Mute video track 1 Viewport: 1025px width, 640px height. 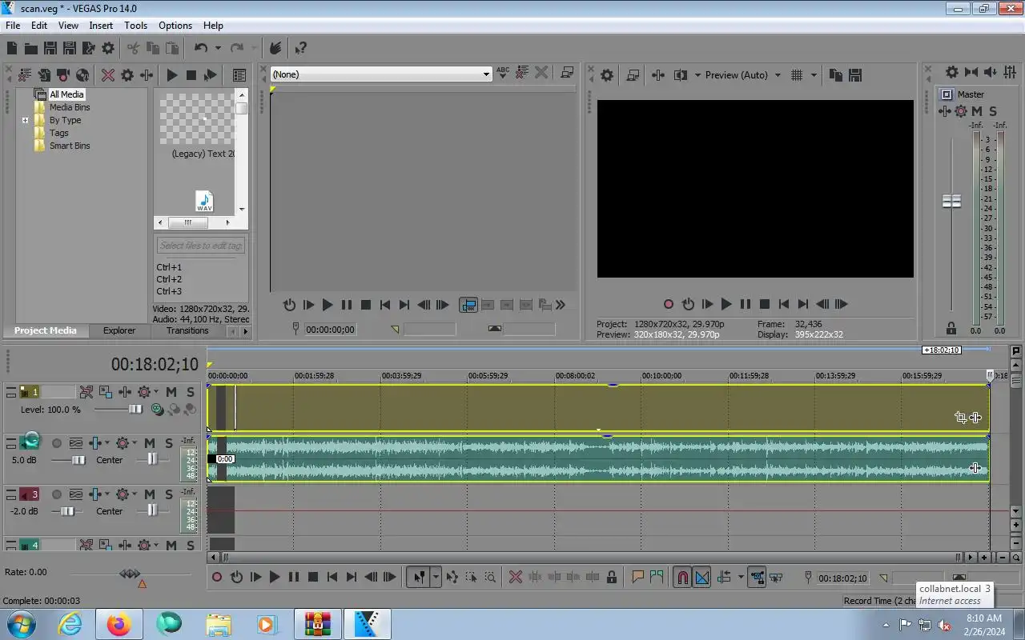tap(171, 392)
